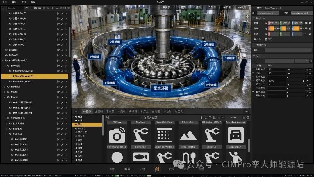Toggle visibility of CamP1
The width and height of the screenshot is (314, 177).
6,55
